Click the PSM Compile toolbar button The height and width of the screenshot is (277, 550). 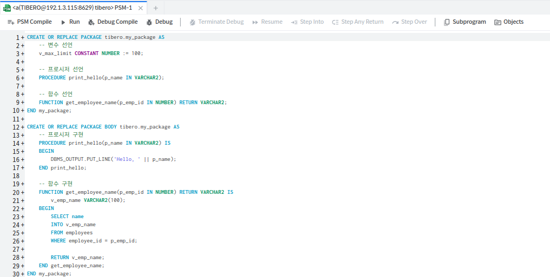30,22
